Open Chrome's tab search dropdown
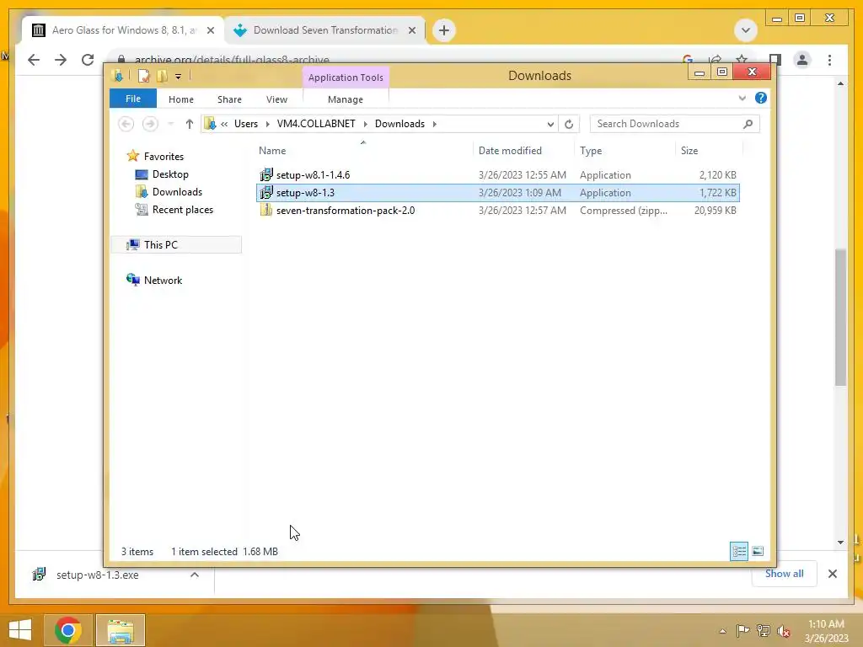The height and width of the screenshot is (647, 863). [x=746, y=29]
